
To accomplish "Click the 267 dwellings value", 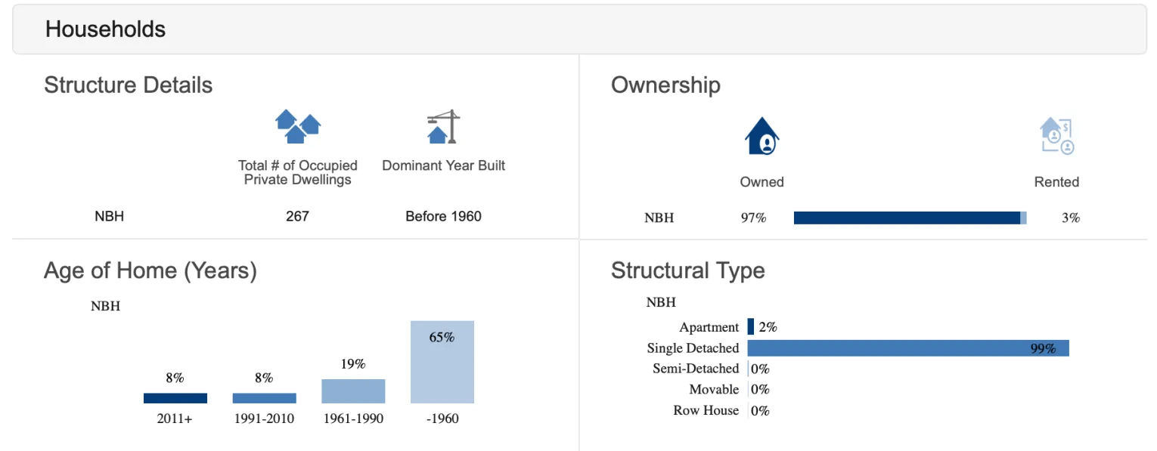I will click(297, 217).
